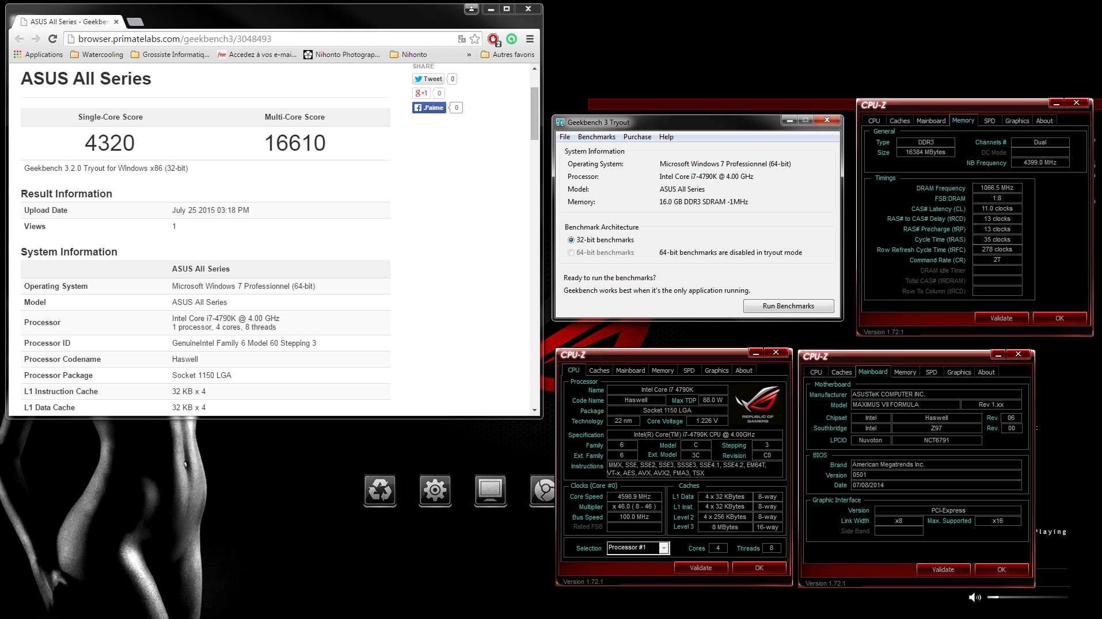Click OK in processor CPU-Z window

759,568
